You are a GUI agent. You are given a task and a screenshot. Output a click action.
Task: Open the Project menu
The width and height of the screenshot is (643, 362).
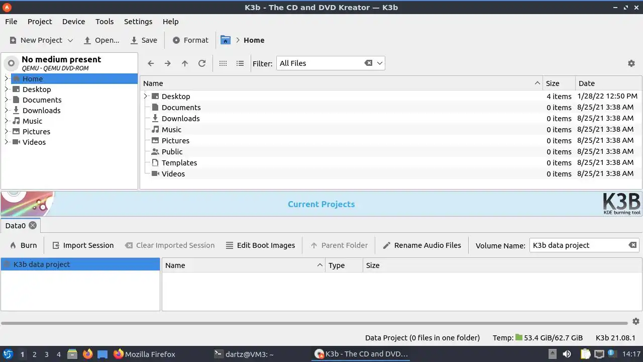pyautogui.click(x=40, y=22)
